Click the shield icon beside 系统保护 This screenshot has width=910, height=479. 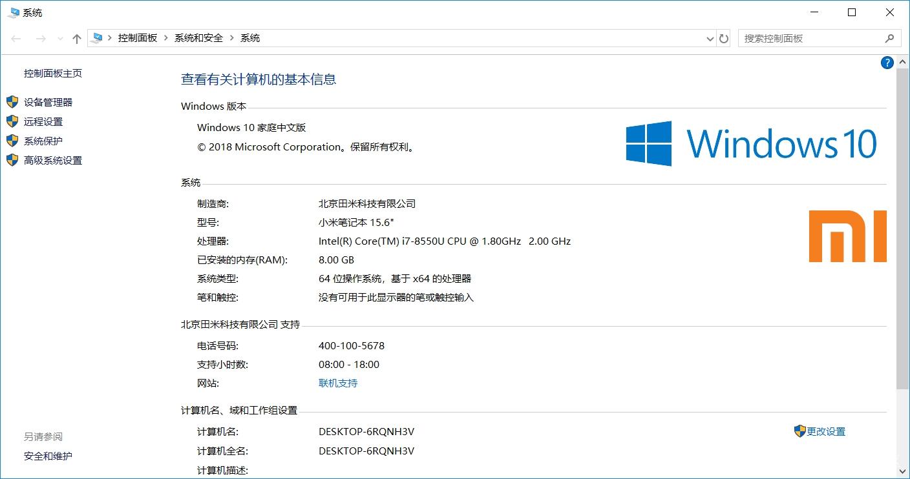pos(12,141)
